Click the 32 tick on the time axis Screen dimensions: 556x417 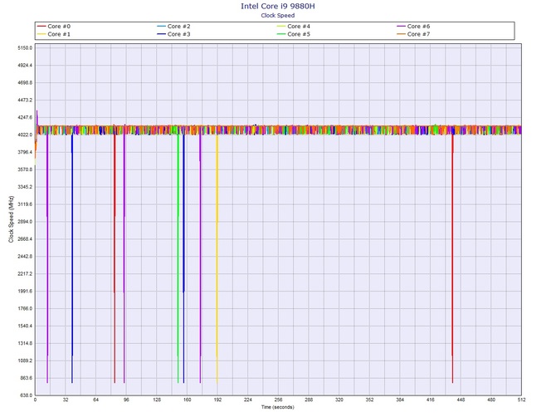click(66, 400)
